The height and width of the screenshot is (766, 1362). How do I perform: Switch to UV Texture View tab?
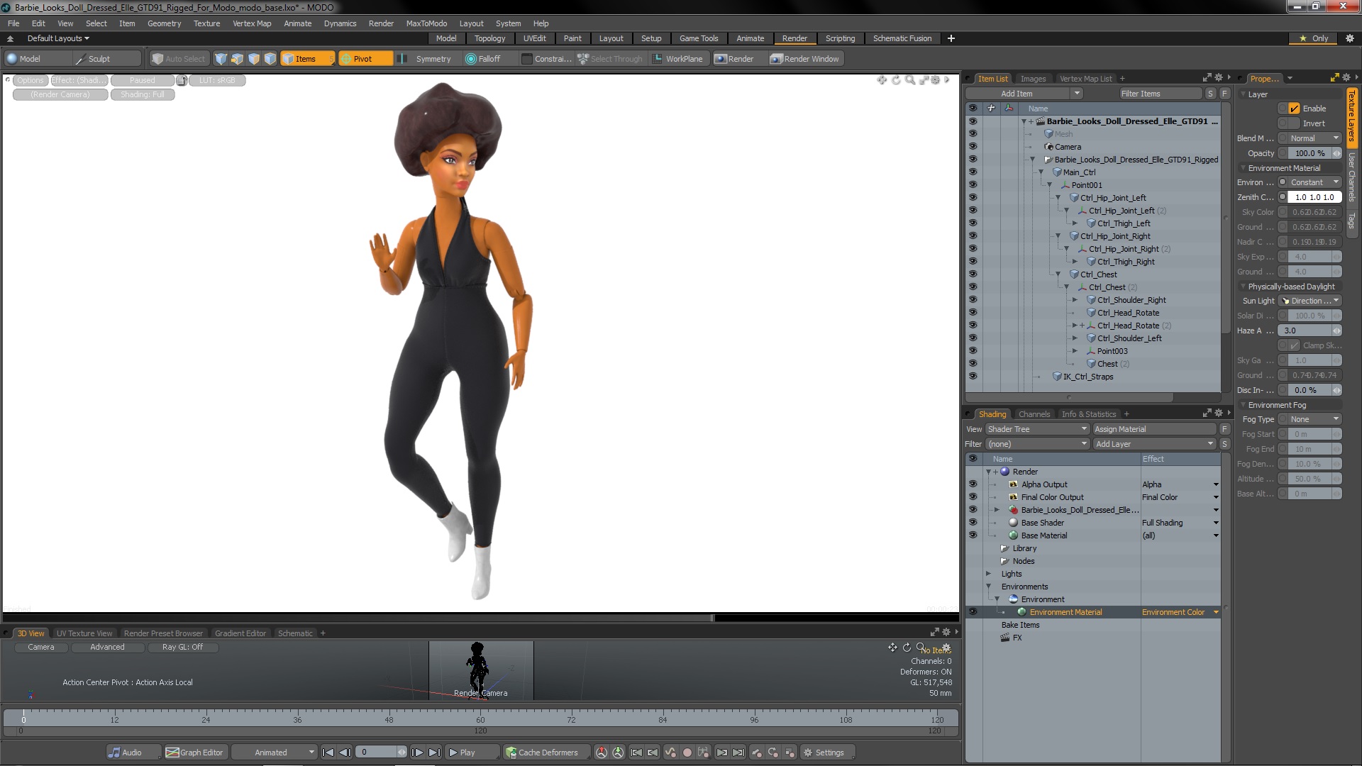(84, 633)
